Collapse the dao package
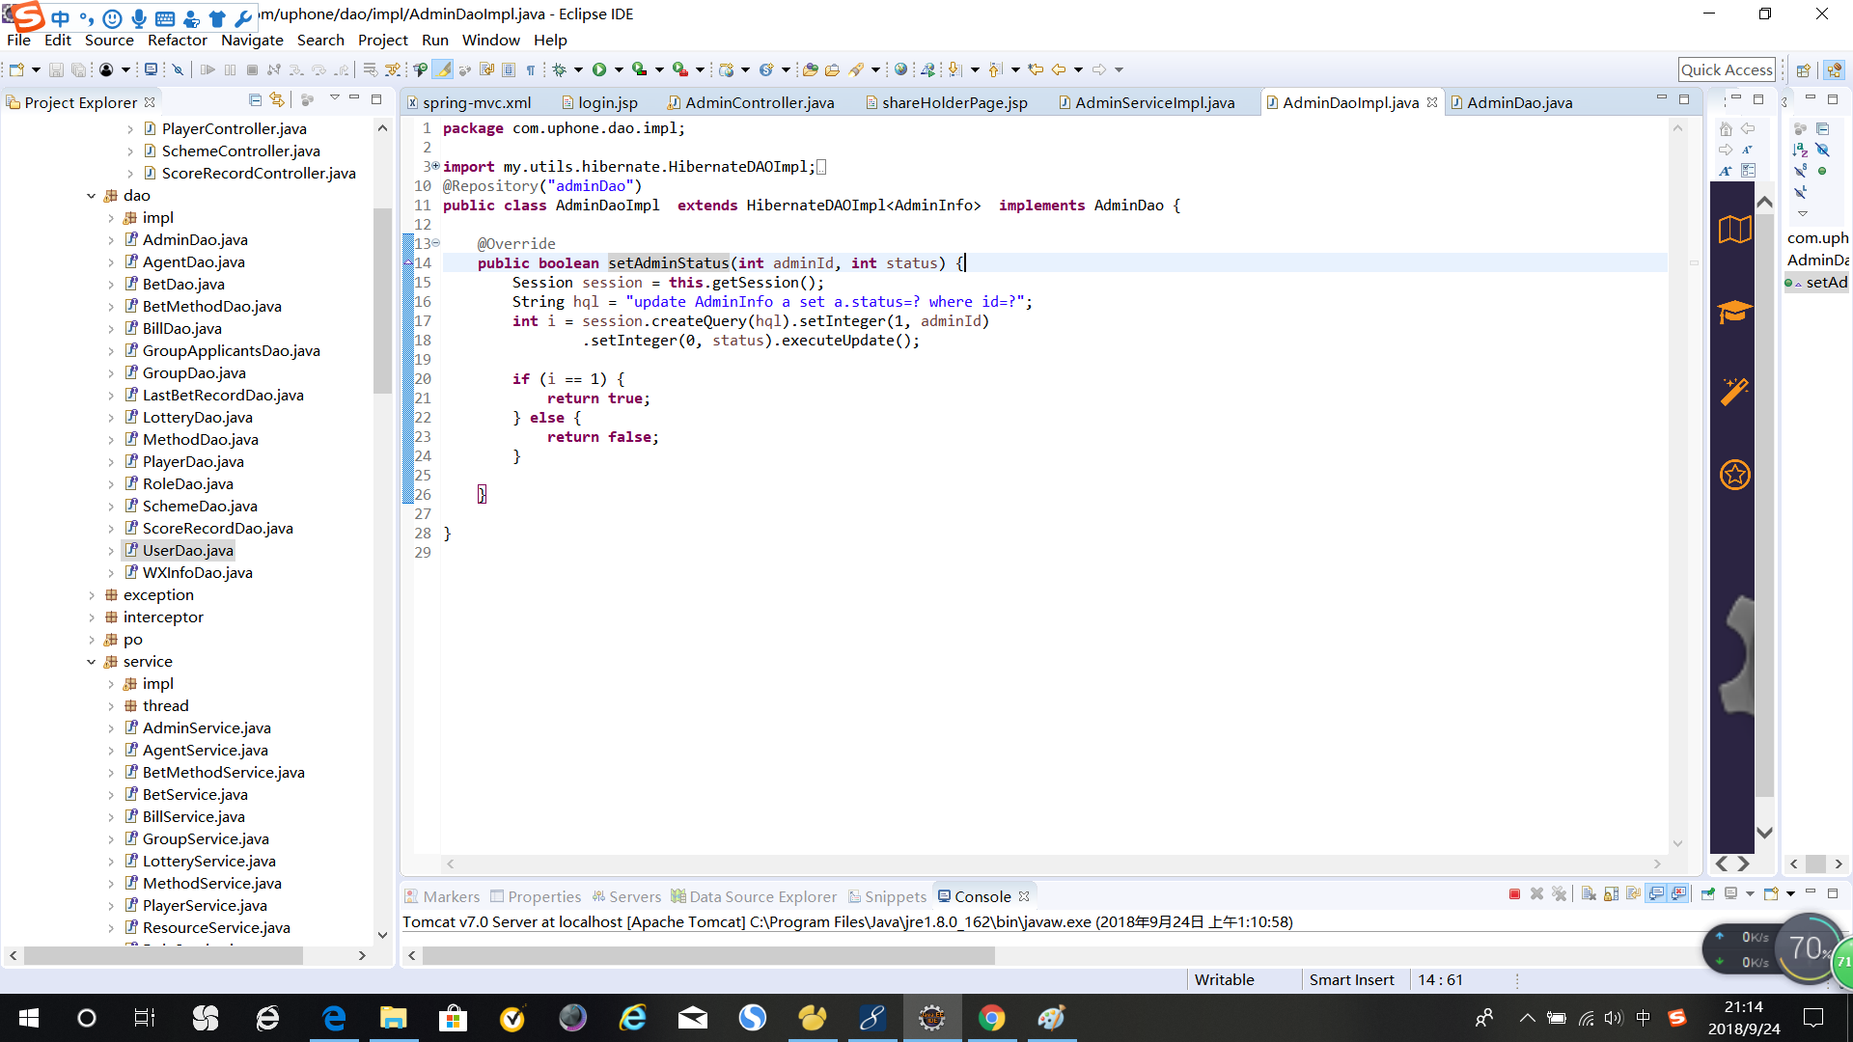Viewport: 1853px width, 1042px height. [92, 196]
